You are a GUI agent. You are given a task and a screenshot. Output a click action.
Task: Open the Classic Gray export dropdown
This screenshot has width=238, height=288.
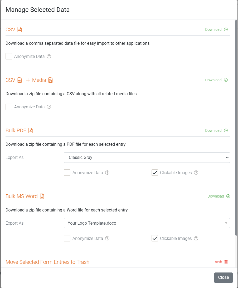(x=147, y=158)
